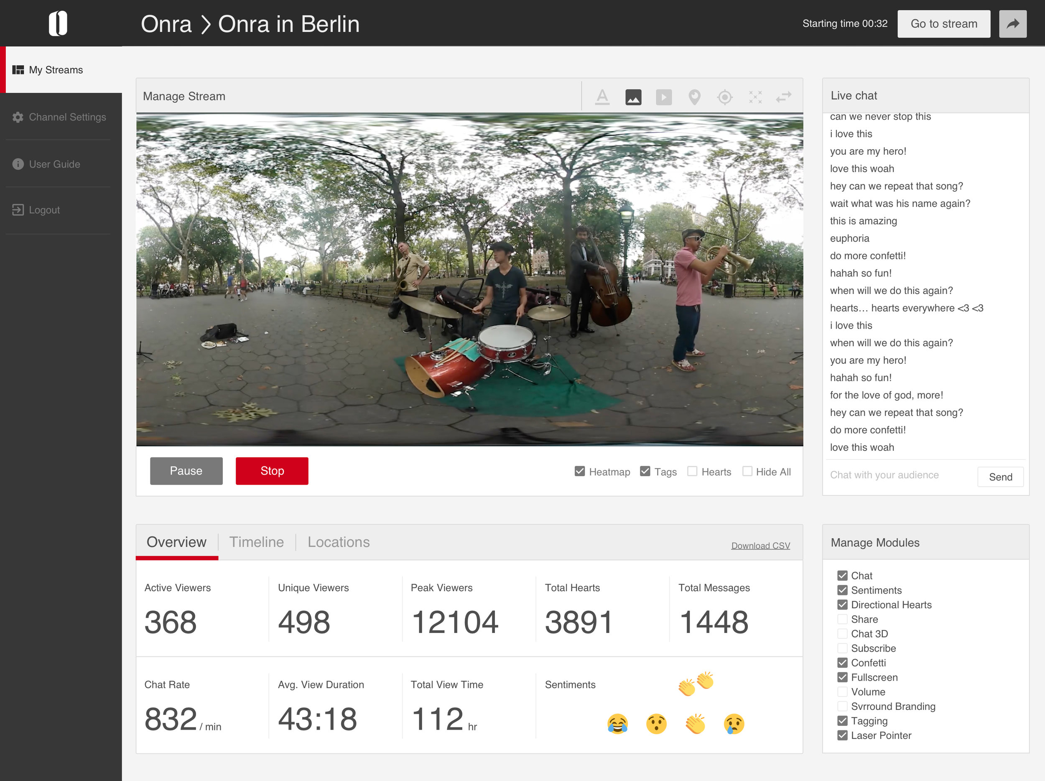
Task: Click the refresh/loop icon in toolbar
Action: click(784, 96)
